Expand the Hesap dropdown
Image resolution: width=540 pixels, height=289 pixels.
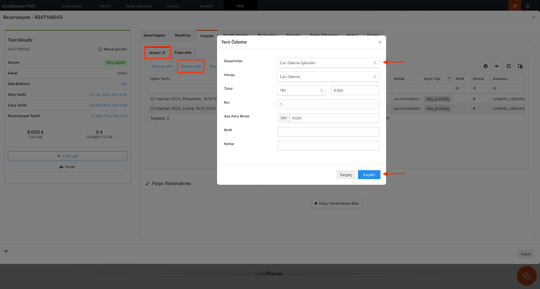click(x=328, y=77)
